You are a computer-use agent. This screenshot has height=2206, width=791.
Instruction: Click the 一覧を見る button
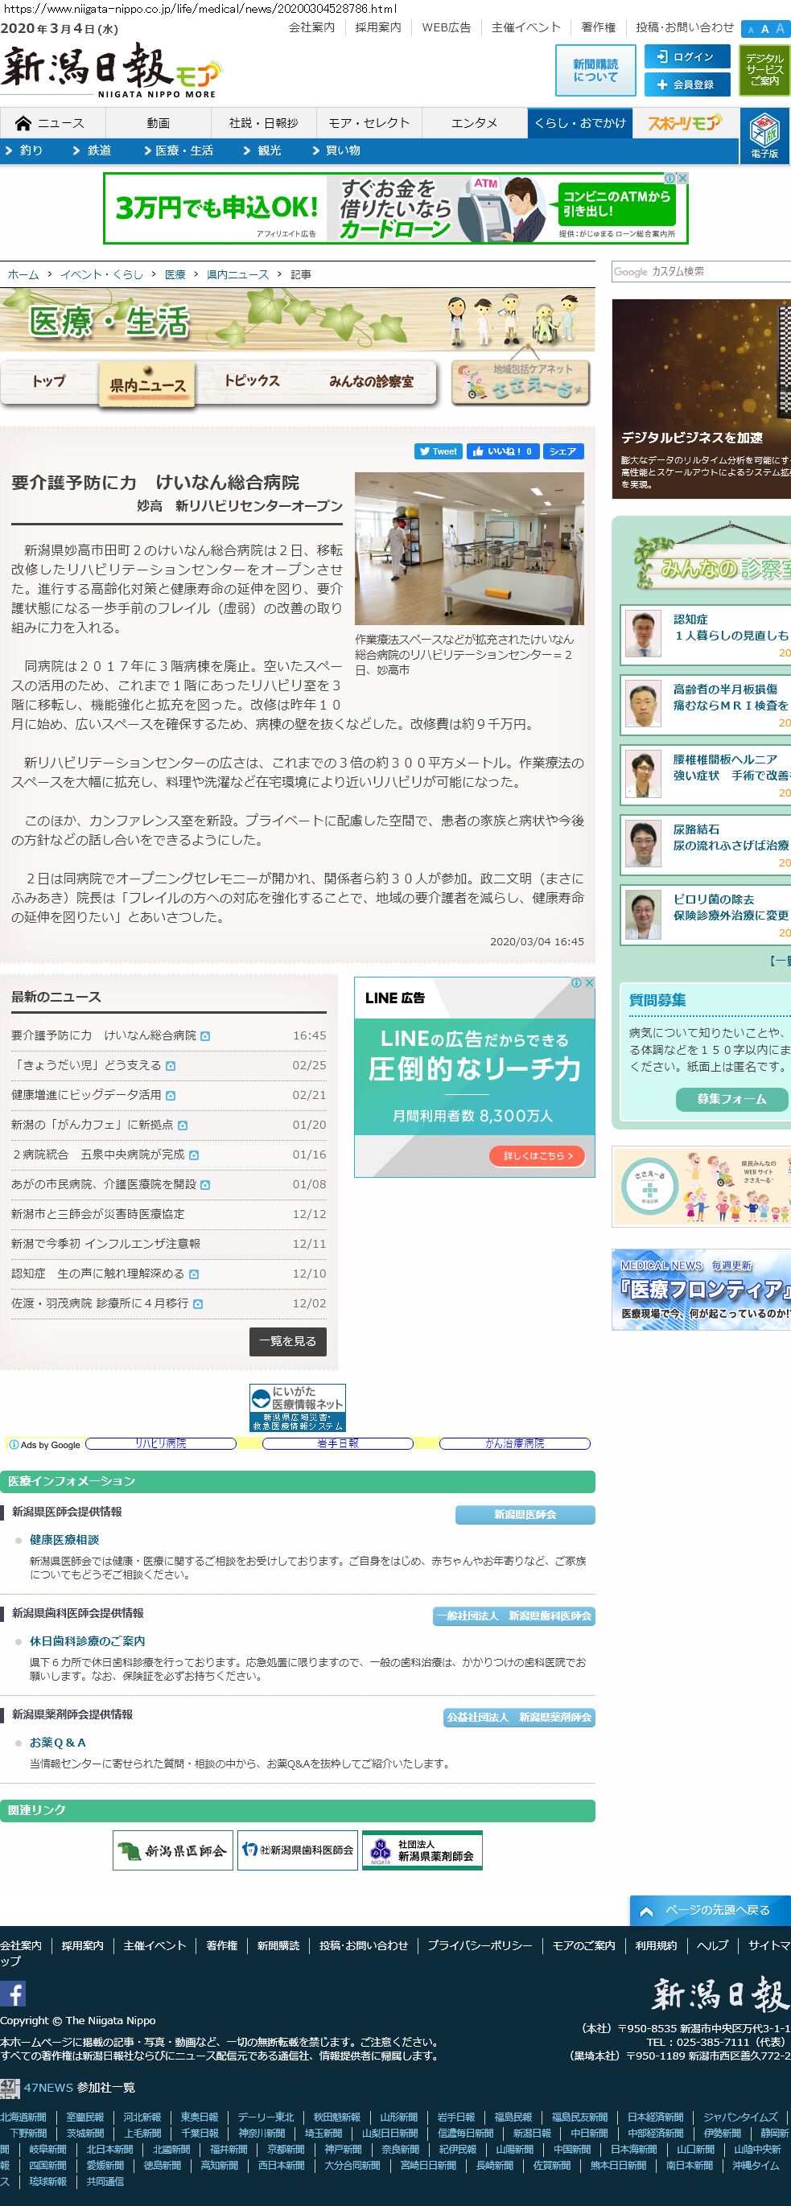288,1341
